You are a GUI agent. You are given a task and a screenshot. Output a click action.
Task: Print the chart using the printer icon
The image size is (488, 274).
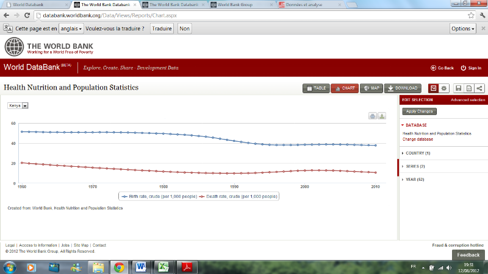click(373, 116)
